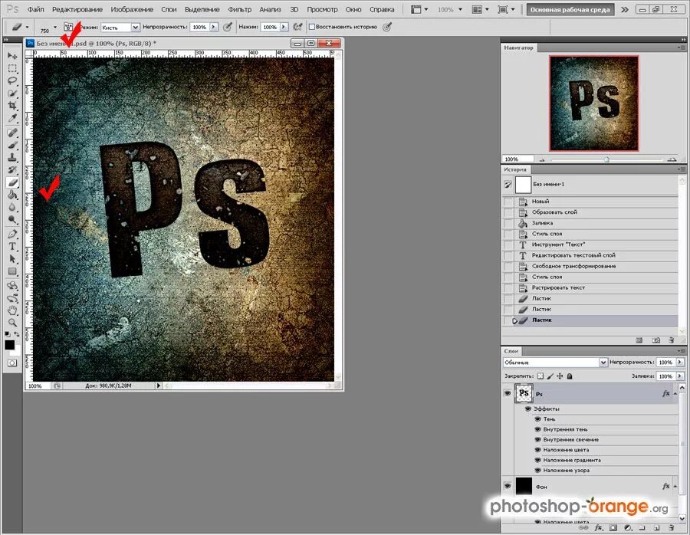Hide the Ps layer visibility eye
690x535 pixels.
tap(508, 393)
